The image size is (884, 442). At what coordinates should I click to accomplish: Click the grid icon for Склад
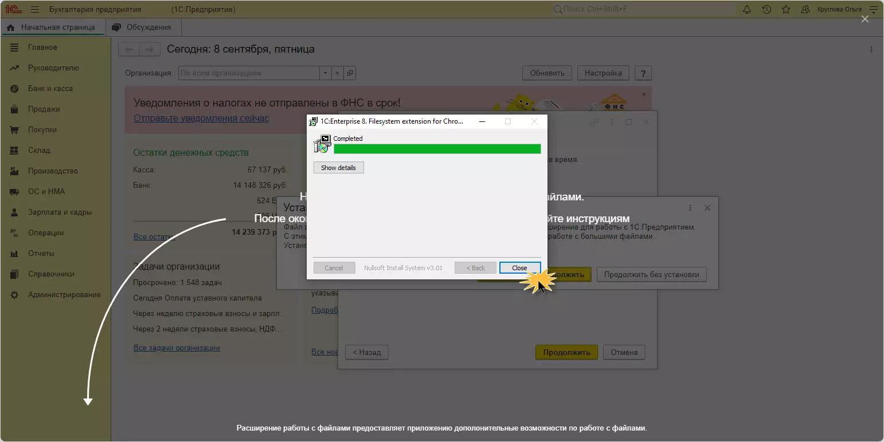pyautogui.click(x=15, y=151)
